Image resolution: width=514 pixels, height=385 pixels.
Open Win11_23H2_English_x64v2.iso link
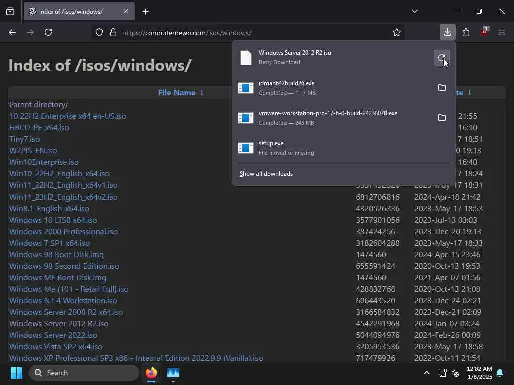point(63,197)
